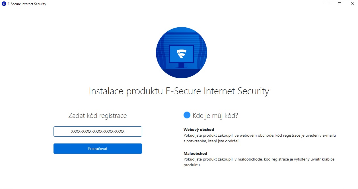Click the F-Secure logo in title bar
358x189 pixels.
coord(4,4)
